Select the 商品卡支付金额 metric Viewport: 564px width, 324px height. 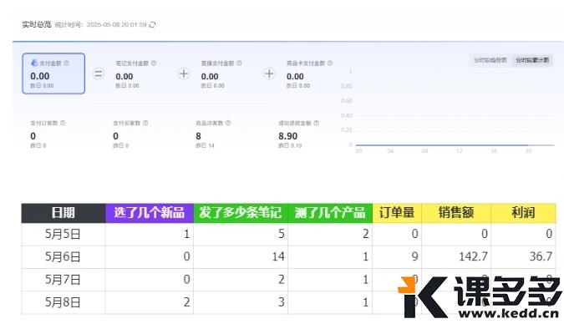pos(309,74)
